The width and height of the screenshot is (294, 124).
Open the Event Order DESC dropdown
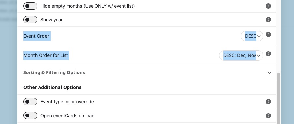coord(252,36)
